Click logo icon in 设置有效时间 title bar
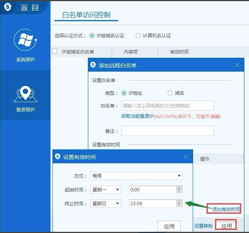Image resolution: width=249 pixels, height=233 pixels. (58, 157)
